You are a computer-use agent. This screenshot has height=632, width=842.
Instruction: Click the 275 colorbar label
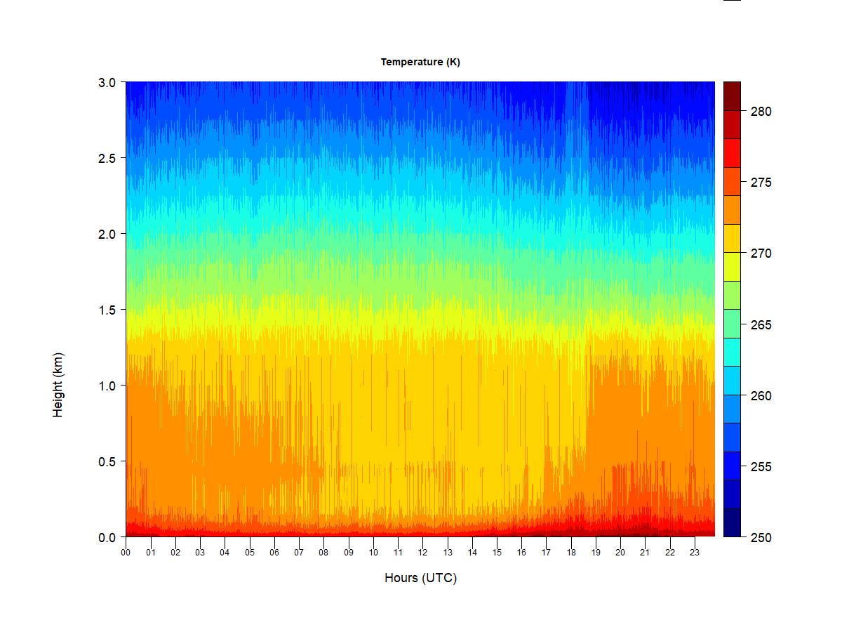pyautogui.click(x=761, y=183)
